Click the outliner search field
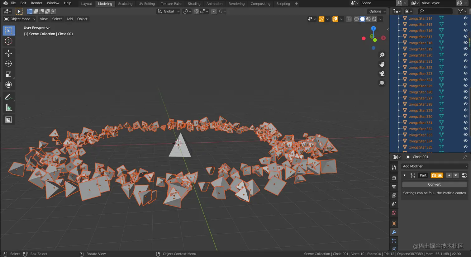 (x=435, y=11)
